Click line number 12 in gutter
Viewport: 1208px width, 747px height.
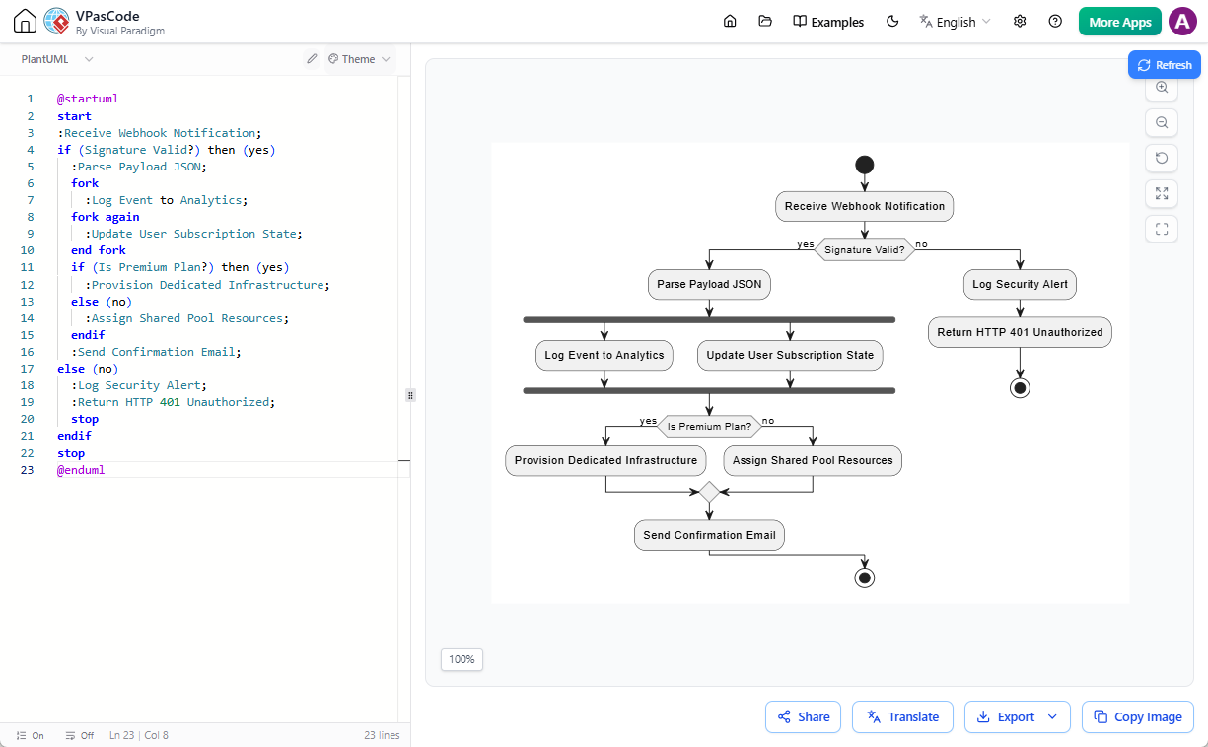(x=30, y=285)
